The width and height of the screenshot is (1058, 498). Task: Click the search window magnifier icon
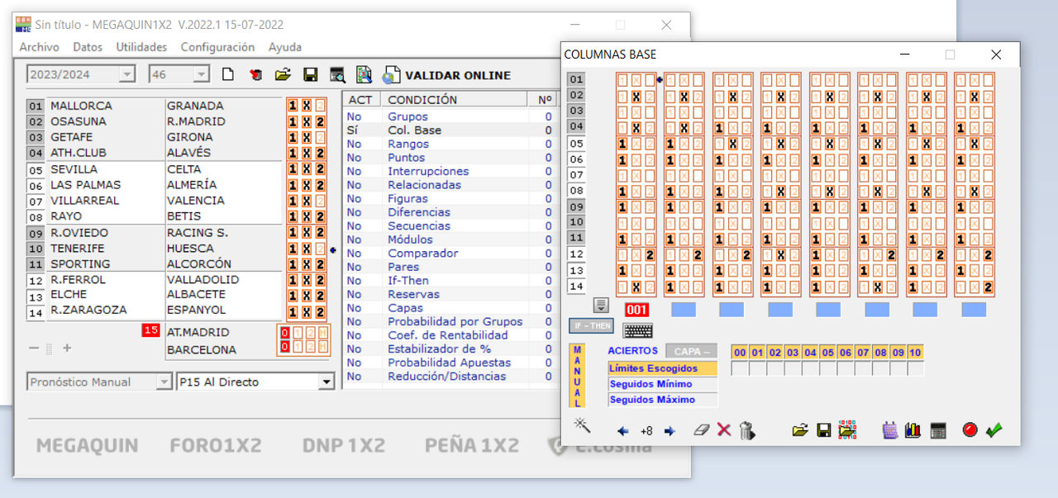point(337,75)
